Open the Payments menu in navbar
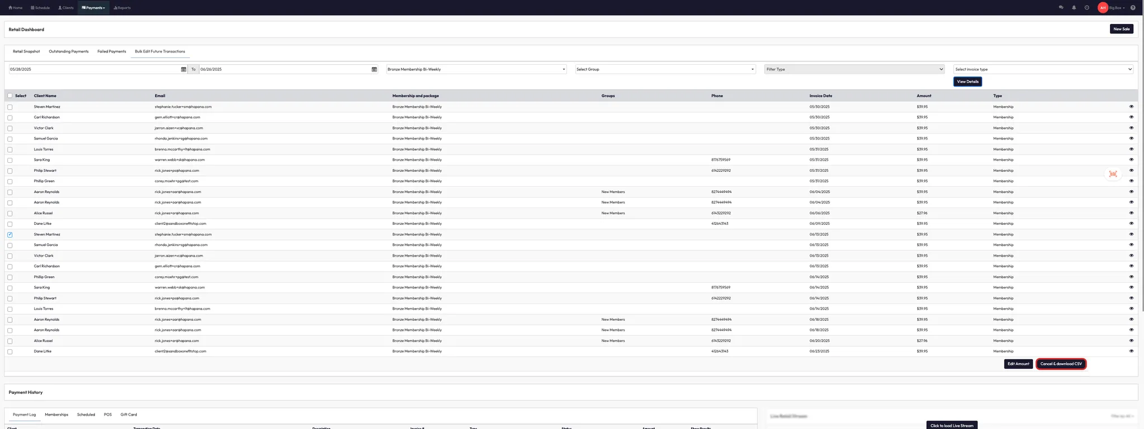Screen dimensions: 1144x429 (93, 8)
